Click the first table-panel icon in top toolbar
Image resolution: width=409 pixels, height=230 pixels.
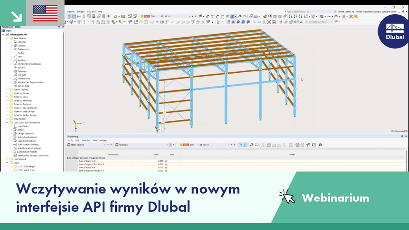(69, 16)
